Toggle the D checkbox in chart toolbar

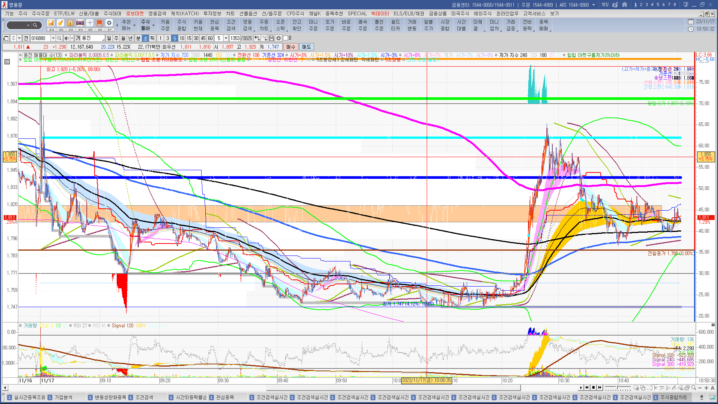(286, 38)
